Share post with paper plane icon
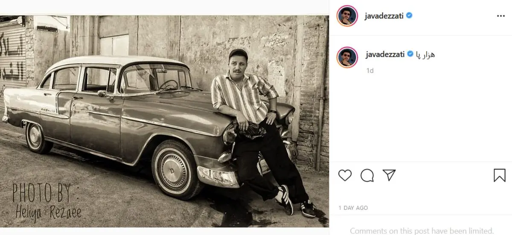This screenshot has height=235, width=512. tap(389, 175)
